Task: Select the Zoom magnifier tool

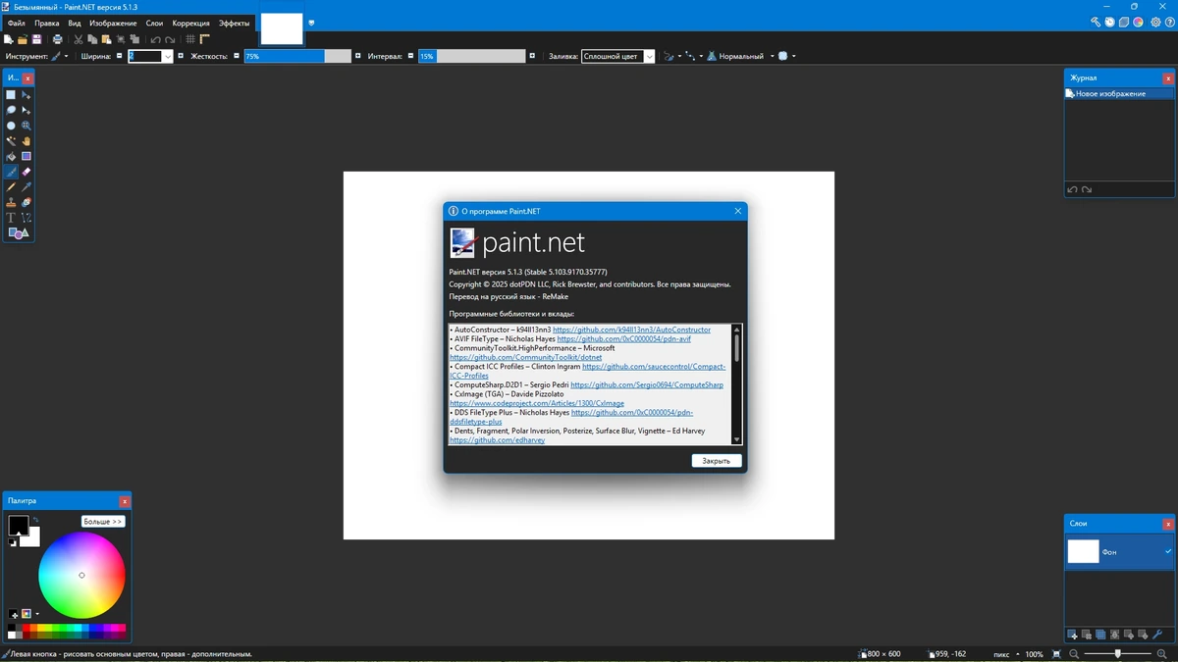Action: [x=27, y=126]
